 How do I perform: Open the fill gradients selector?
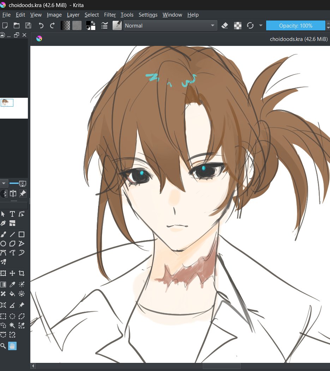(x=65, y=25)
